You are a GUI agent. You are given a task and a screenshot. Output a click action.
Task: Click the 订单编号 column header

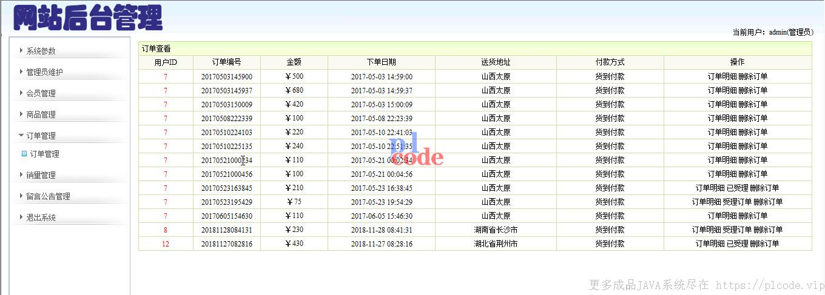pyautogui.click(x=227, y=62)
